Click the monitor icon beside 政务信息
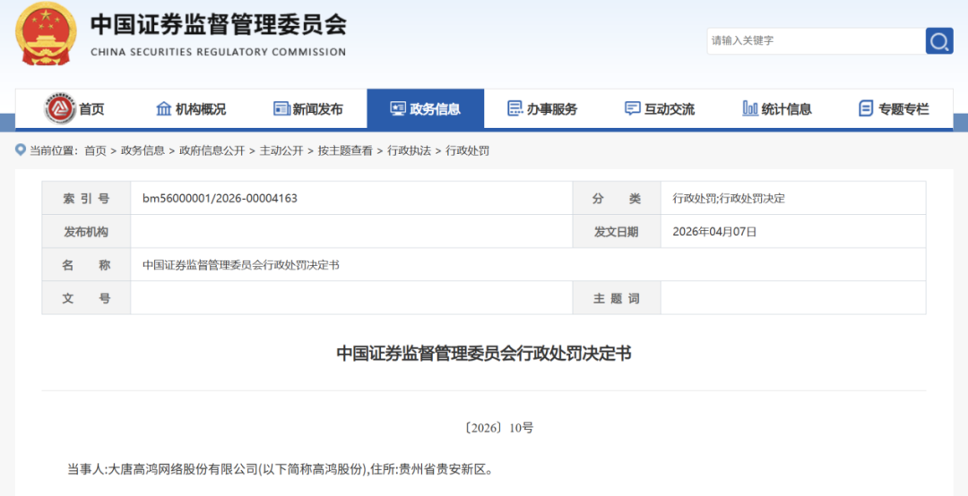Viewport: 968px width, 496px height. (398, 109)
